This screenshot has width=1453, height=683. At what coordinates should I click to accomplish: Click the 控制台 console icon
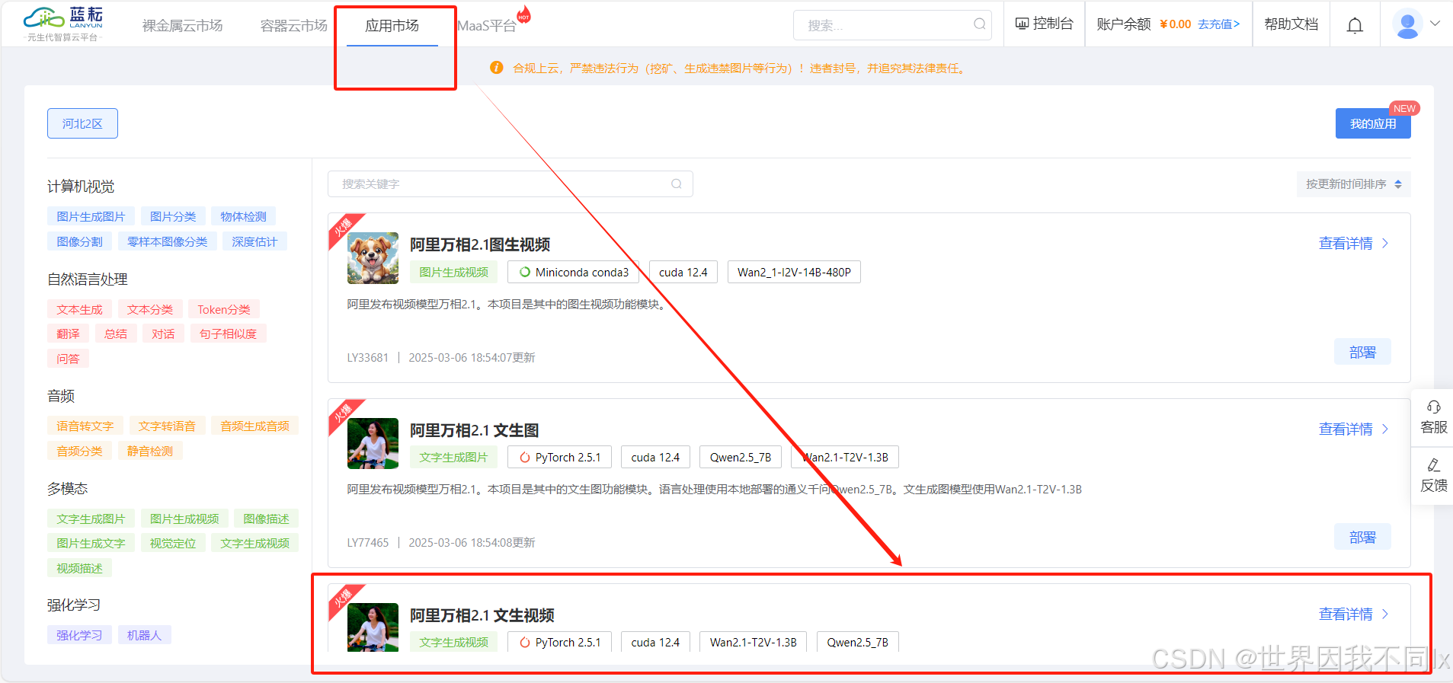[1022, 24]
